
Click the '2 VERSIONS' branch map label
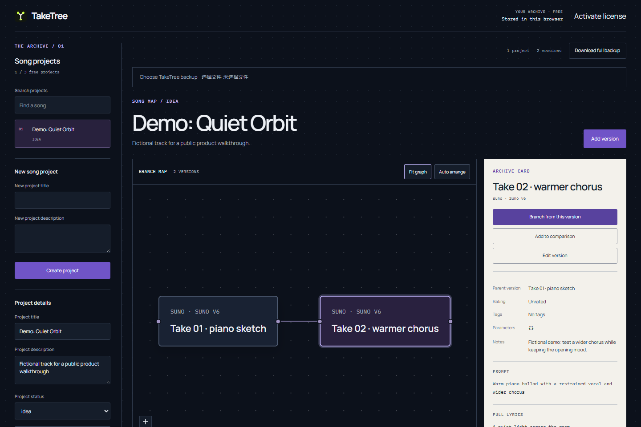click(186, 172)
